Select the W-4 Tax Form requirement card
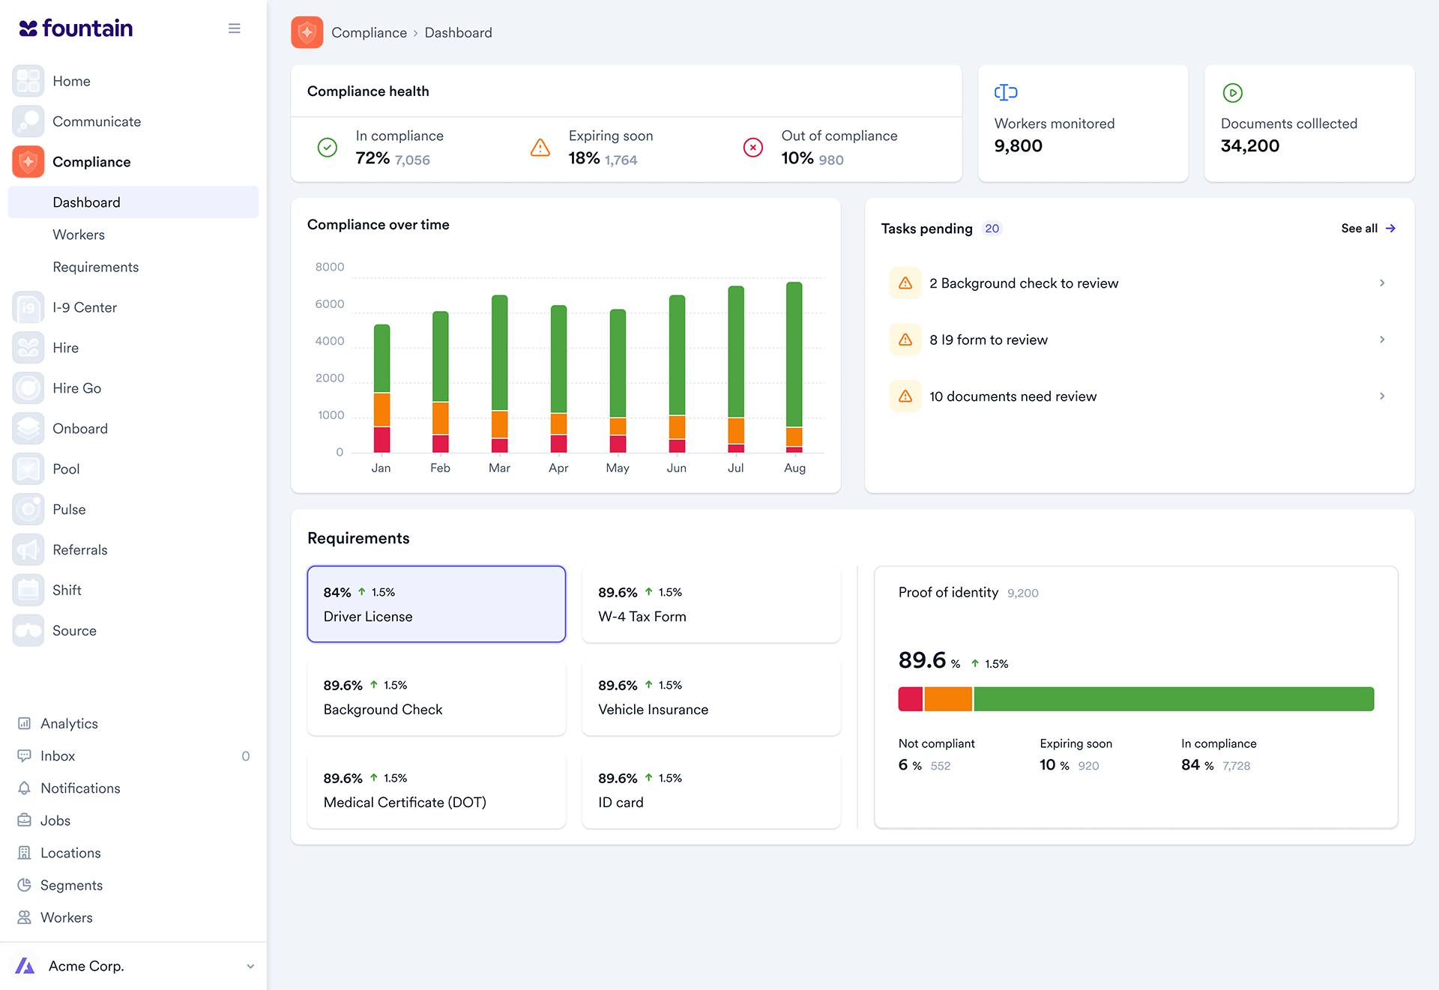The image size is (1439, 990). (711, 604)
